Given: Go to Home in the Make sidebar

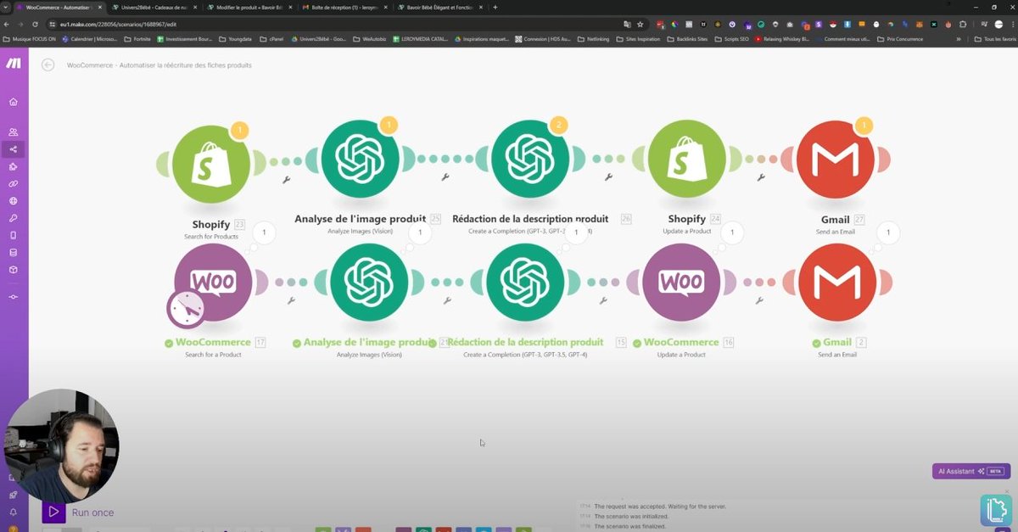Looking at the screenshot, I should pyautogui.click(x=13, y=102).
